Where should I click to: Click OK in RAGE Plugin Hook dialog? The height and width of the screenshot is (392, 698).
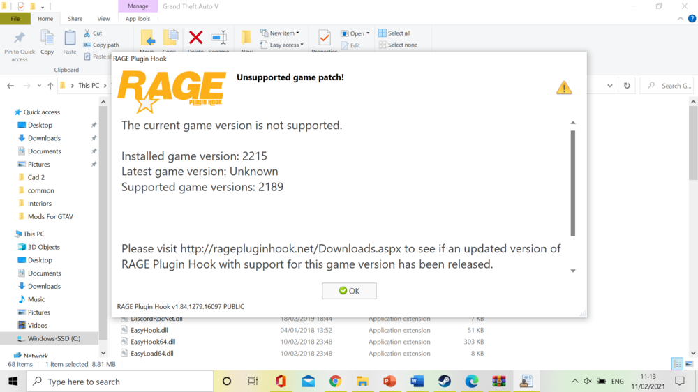(349, 291)
